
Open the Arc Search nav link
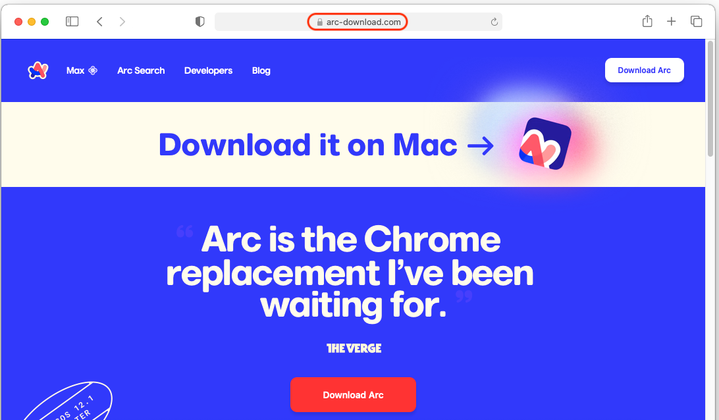pos(141,70)
